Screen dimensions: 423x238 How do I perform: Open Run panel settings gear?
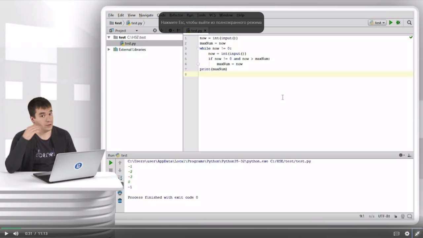[x=401, y=155]
